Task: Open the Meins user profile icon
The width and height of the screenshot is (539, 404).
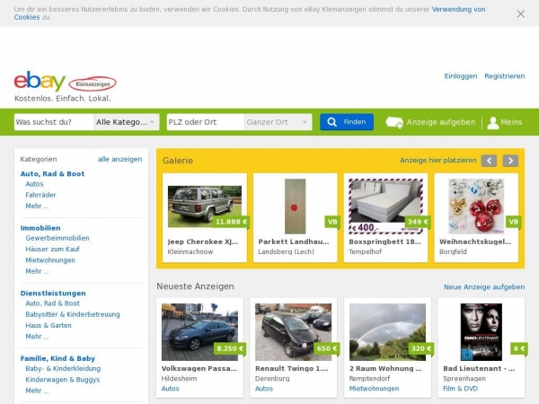Action: (x=492, y=123)
